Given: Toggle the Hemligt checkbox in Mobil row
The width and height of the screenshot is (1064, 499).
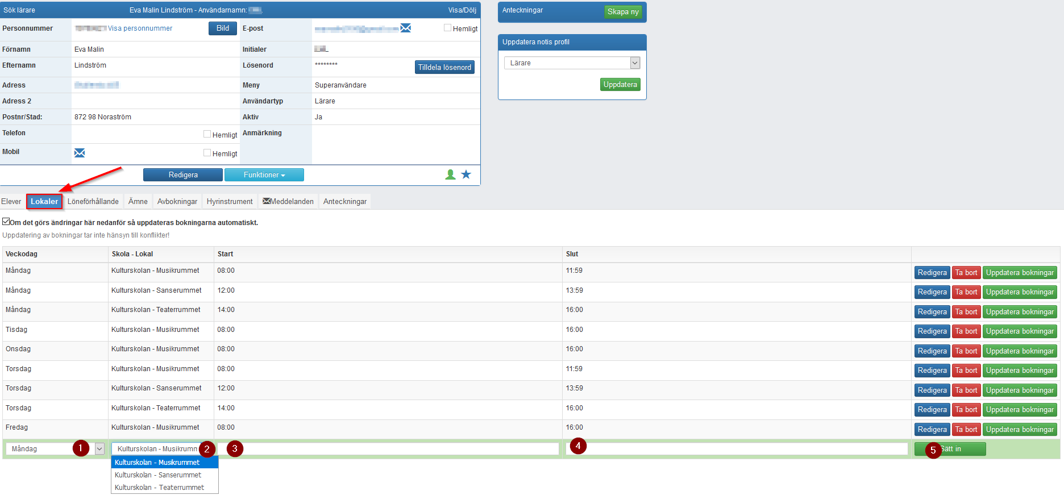Looking at the screenshot, I should (x=207, y=153).
